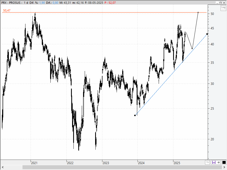Click the double-chevron indicators icon
The height and width of the screenshot is (170, 227).
(207, 163)
